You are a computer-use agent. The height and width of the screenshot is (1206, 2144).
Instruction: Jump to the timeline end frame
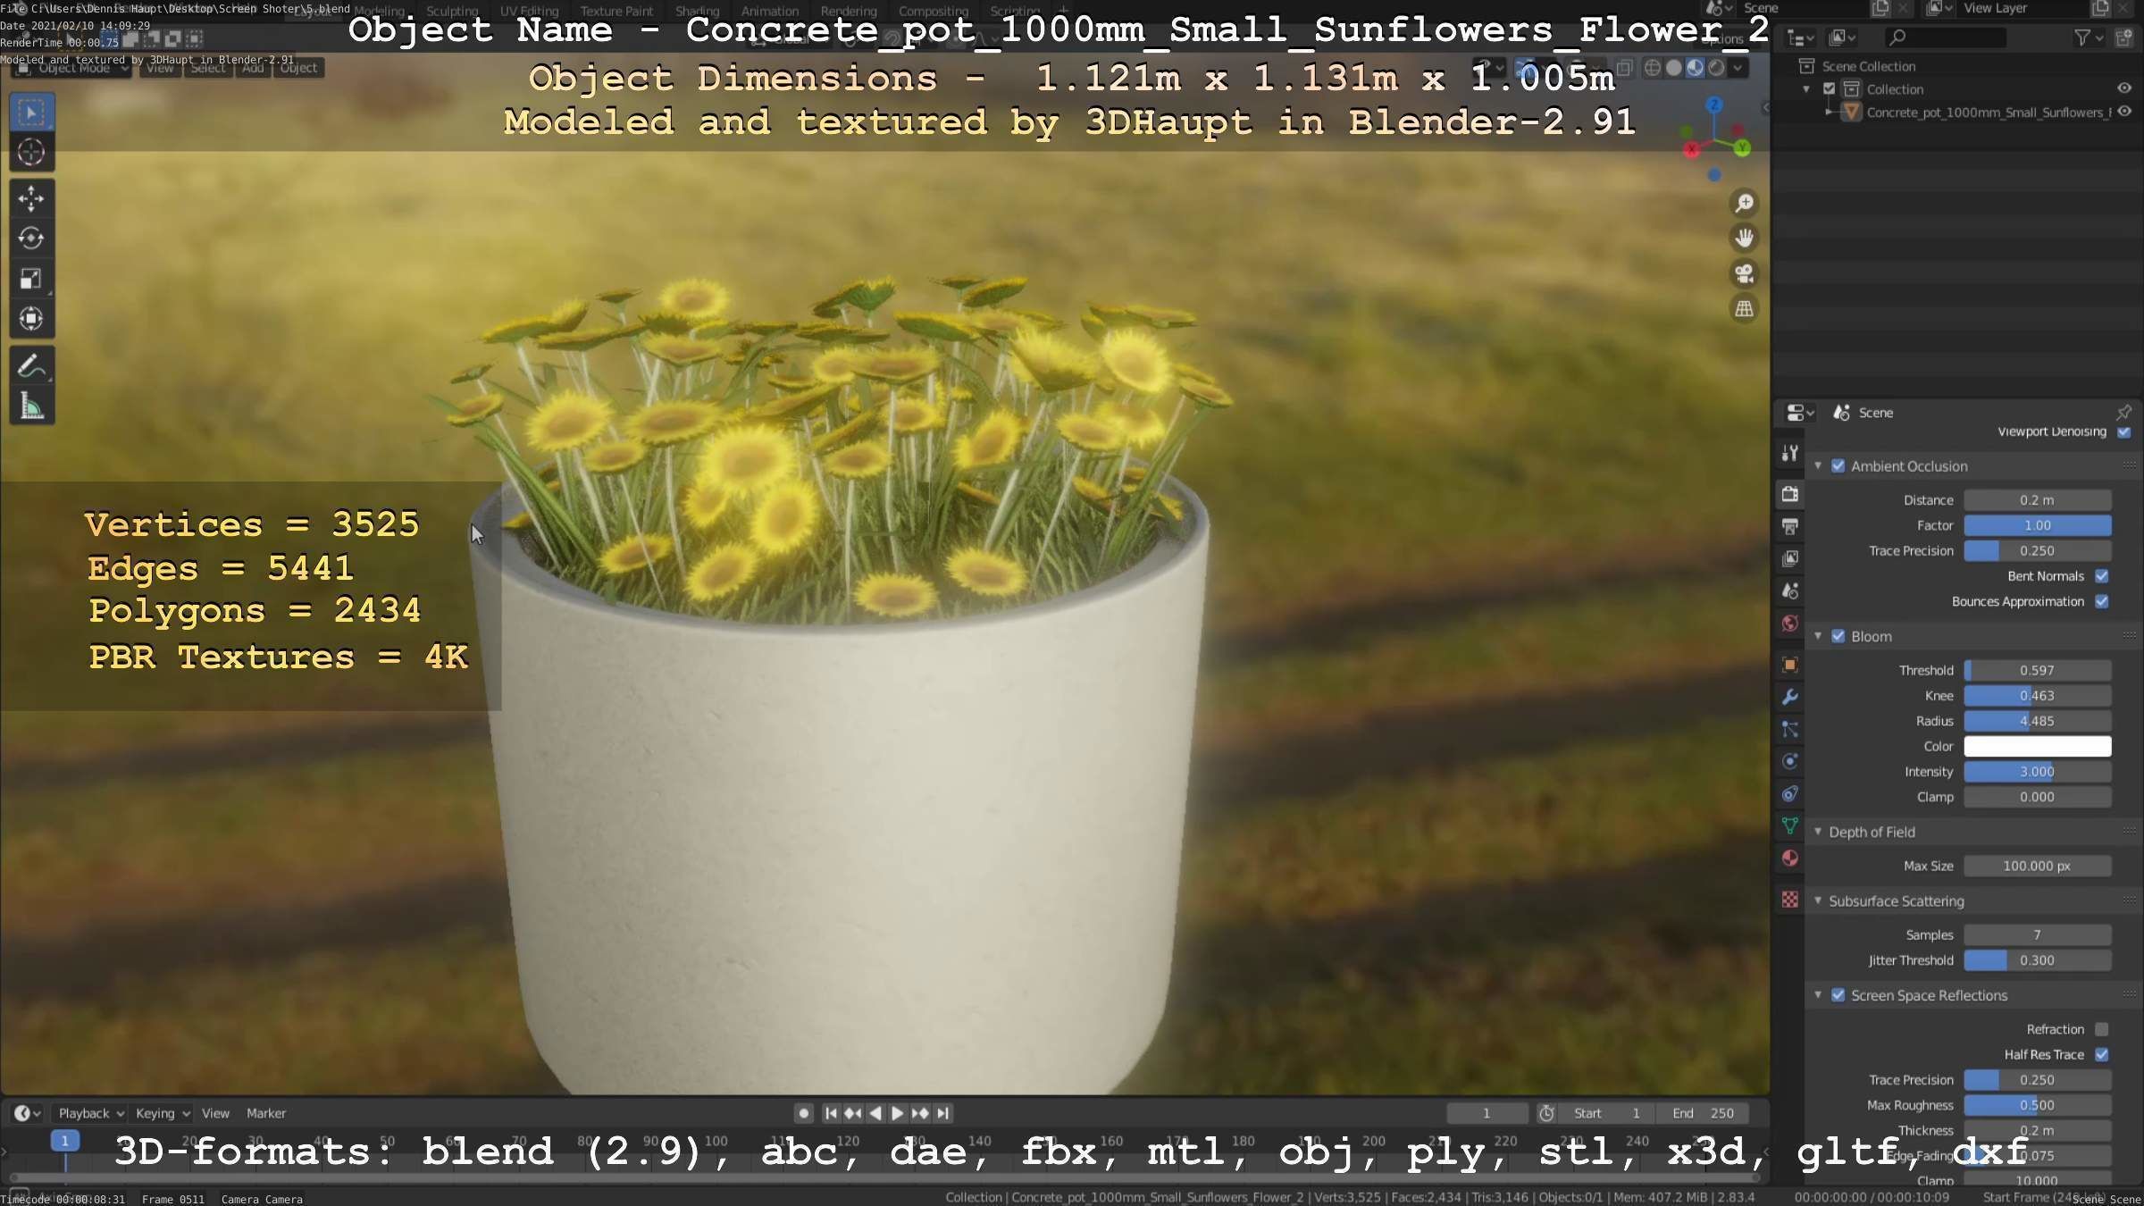[x=942, y=1113]
